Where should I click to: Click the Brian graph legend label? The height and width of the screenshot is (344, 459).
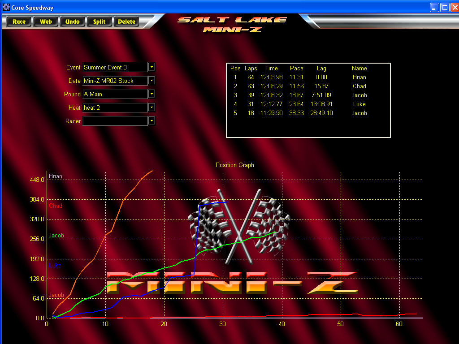pos(55,176)
